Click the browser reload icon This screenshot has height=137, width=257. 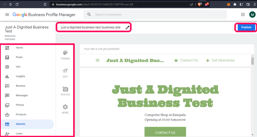pos(17,5)
